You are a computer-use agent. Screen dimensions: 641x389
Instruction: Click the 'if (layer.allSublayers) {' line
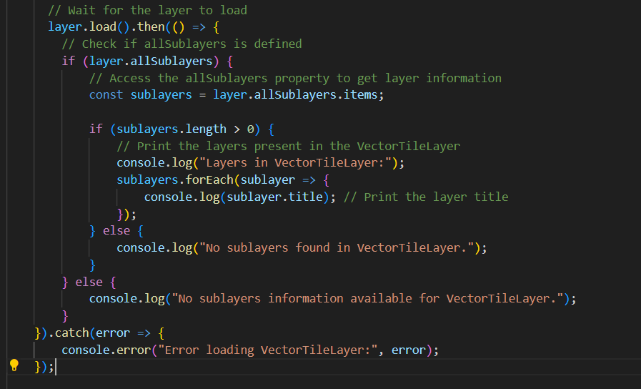(147, 61)
